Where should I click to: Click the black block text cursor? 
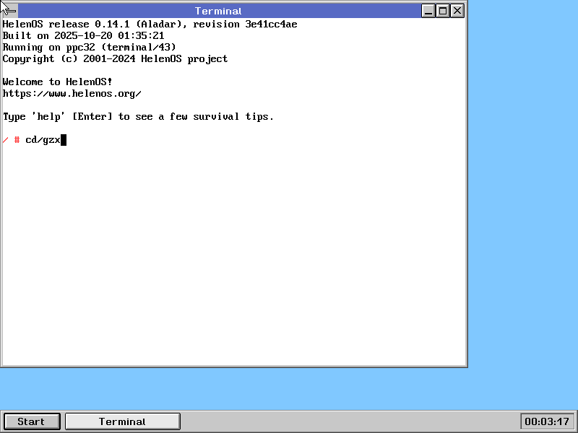click(64, 140)
